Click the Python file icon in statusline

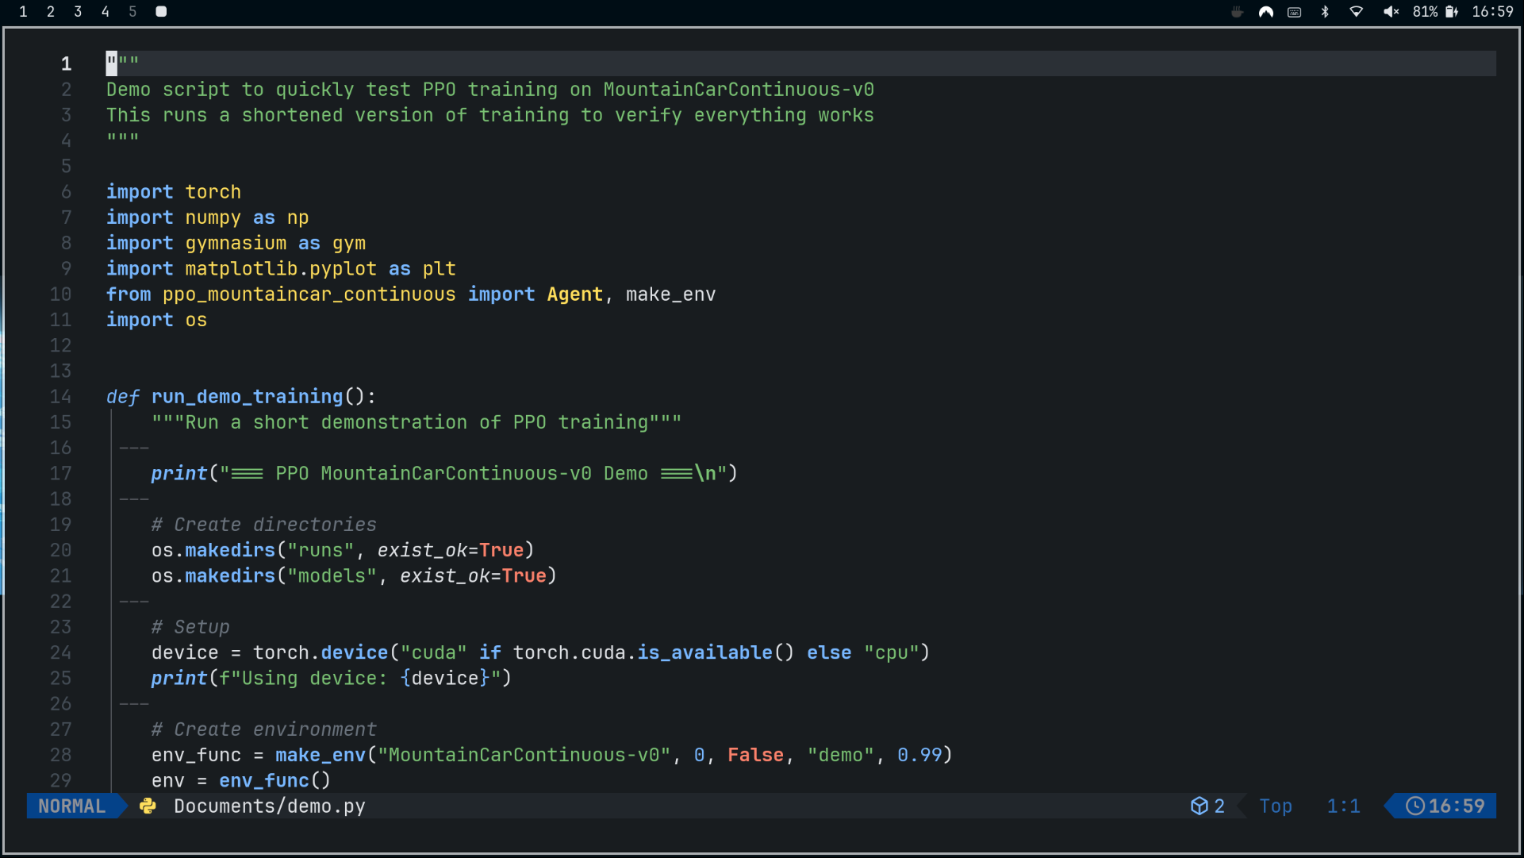(x=148, y=806)
